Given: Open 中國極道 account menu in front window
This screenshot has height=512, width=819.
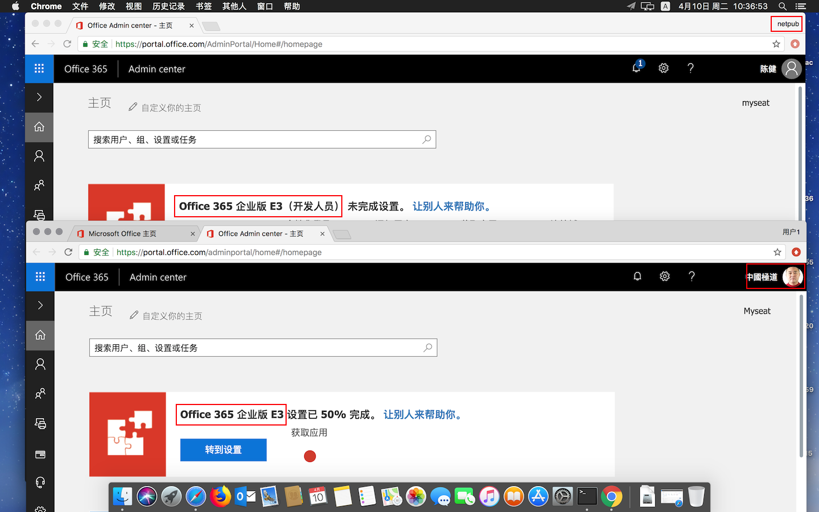Looking at the screenshot, I should 776,277.
